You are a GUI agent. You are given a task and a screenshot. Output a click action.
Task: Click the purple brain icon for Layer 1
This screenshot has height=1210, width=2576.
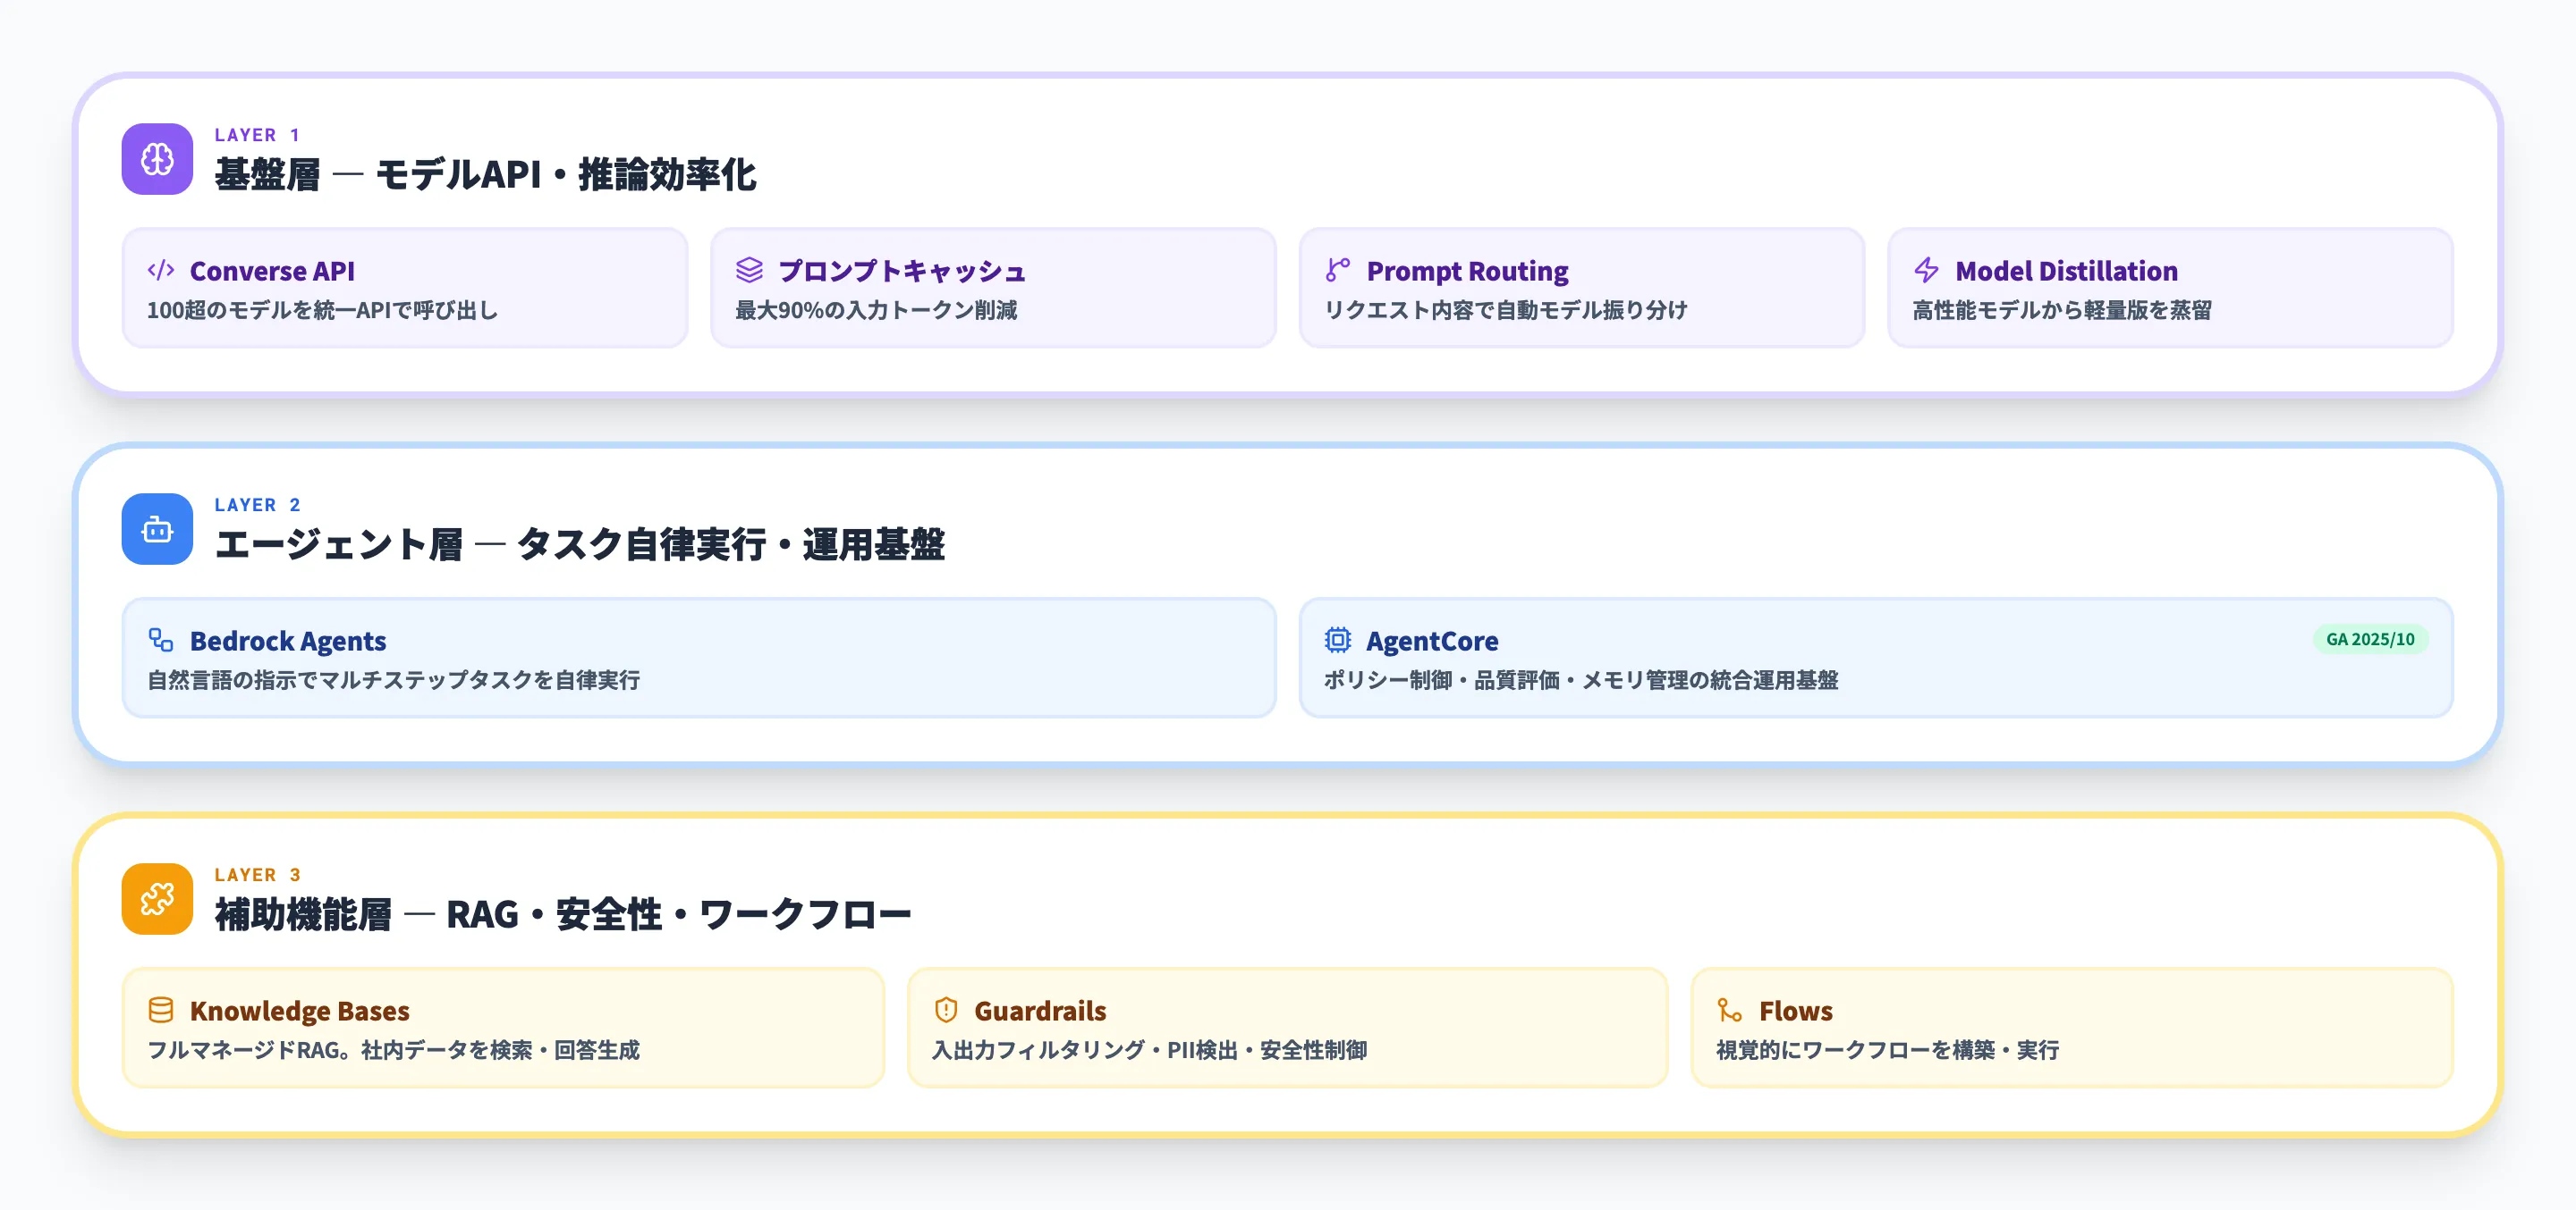point(157,159)
